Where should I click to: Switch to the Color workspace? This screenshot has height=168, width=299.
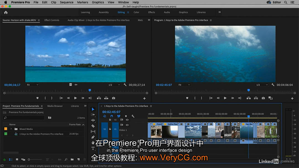click(136, 12)
